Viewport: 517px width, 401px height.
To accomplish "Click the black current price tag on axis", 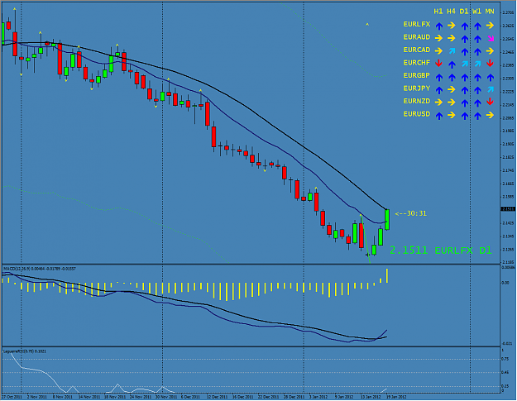I will coord(508,209).
